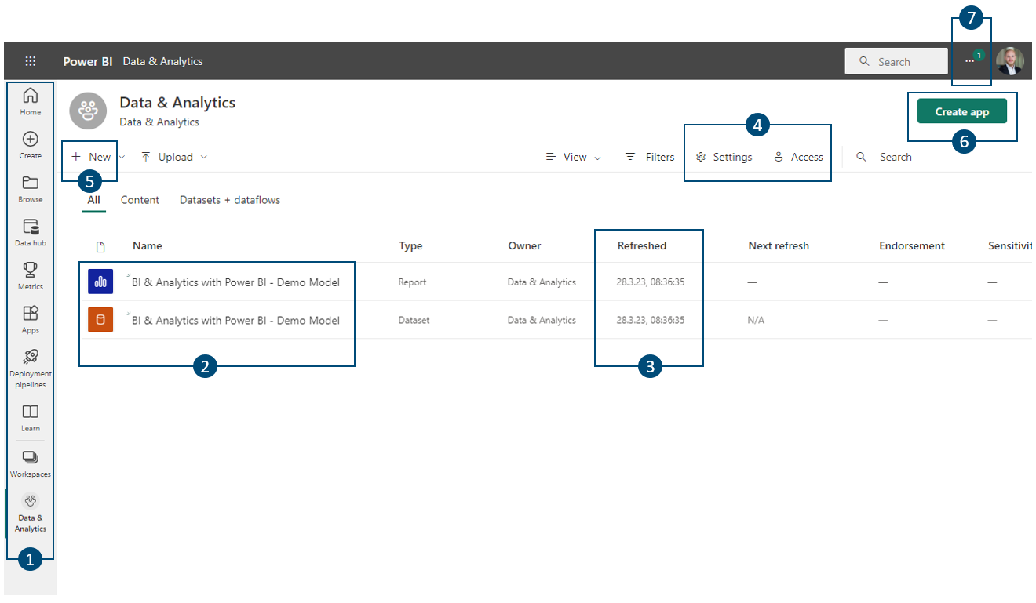The height and width of the screenshot is (603, 1036).
Task: Open Workspaces in the sidebar
Action: (x=31, y=464)
